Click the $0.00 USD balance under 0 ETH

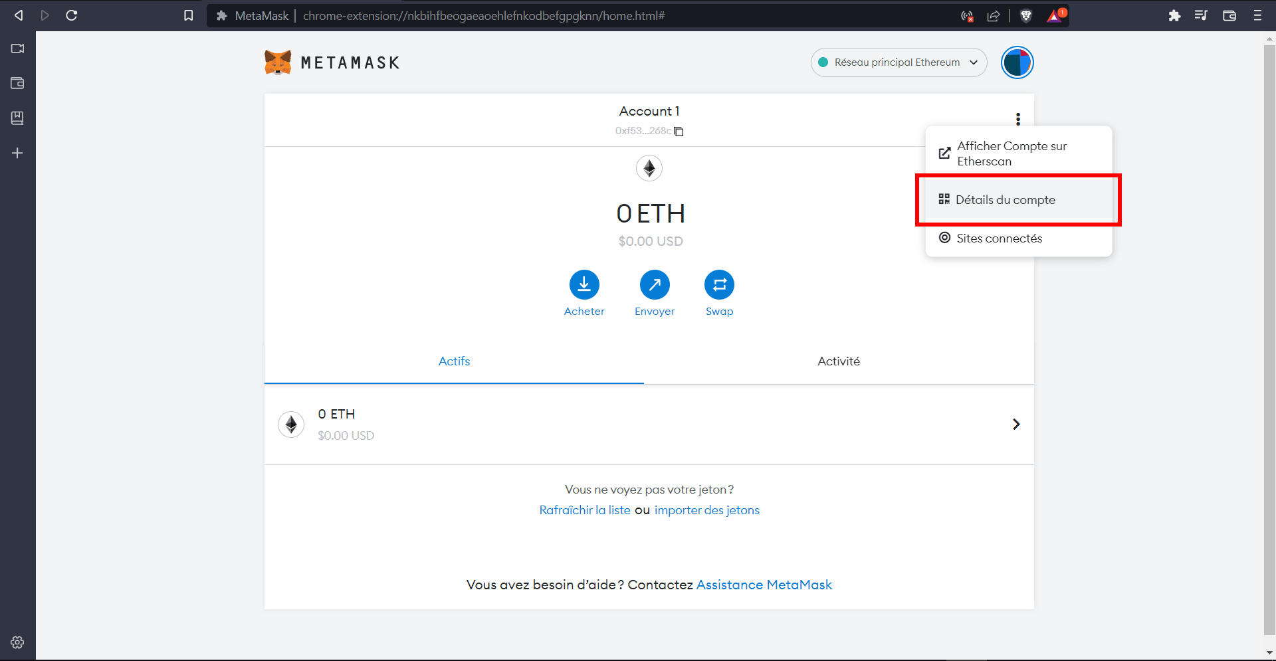(651, 241)
